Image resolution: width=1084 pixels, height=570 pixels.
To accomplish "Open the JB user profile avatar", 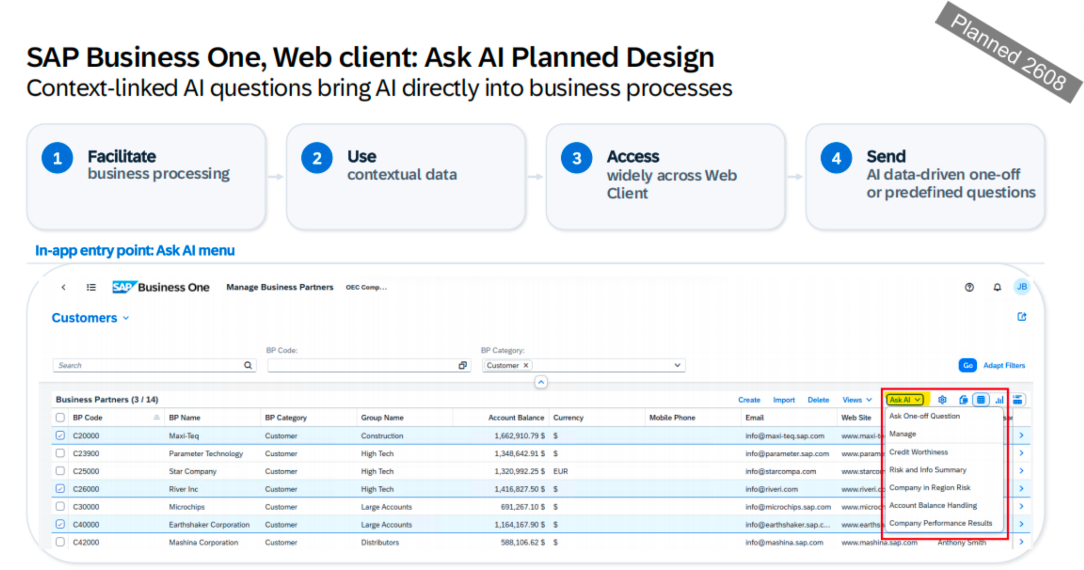I will [1022, 287].
